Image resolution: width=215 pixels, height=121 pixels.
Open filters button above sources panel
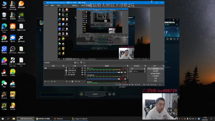[x=83, y=63]
